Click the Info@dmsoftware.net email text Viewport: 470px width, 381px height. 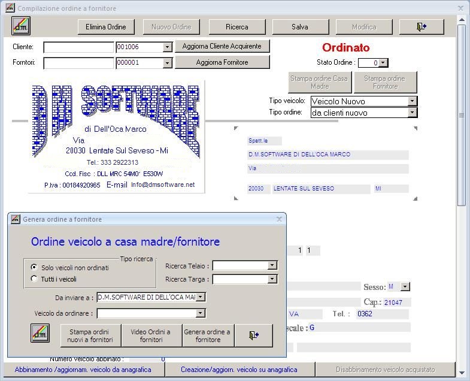click(163, 185)
